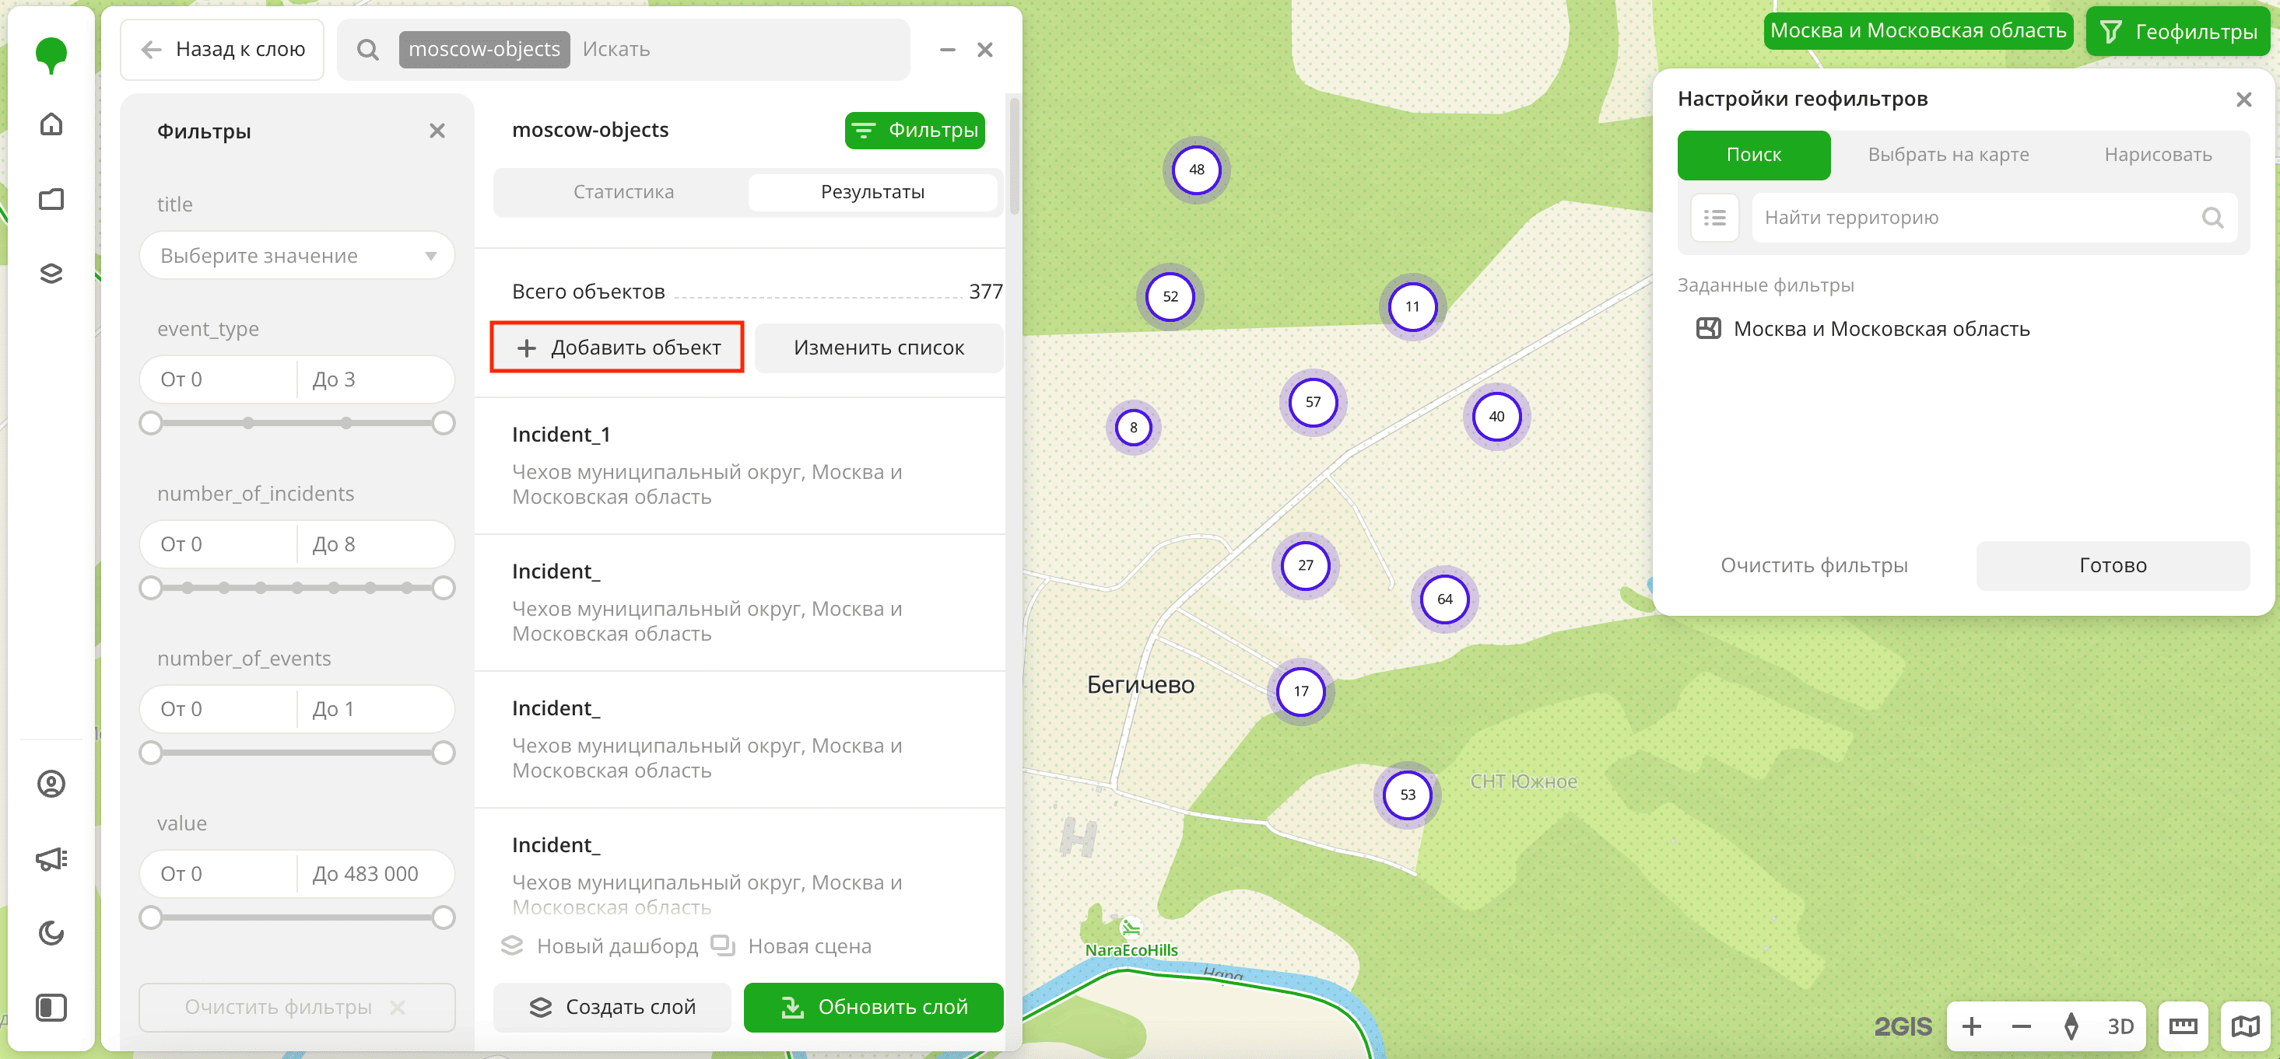Screen dimensions: 2280x1059
Task: Open the folder icon in sidebar
Action: (51, 199)
